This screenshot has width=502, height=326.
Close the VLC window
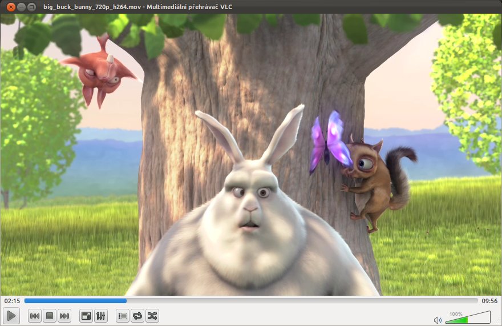point(11,7)
